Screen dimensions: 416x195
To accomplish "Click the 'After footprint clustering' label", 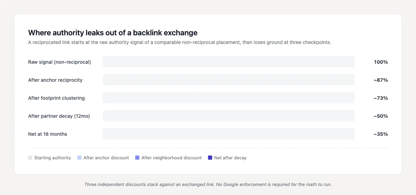I will click(x=57, y=98).
